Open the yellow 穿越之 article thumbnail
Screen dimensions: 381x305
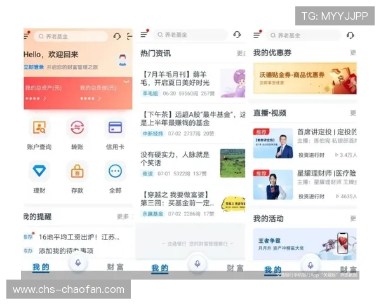[x=233, y=204]
